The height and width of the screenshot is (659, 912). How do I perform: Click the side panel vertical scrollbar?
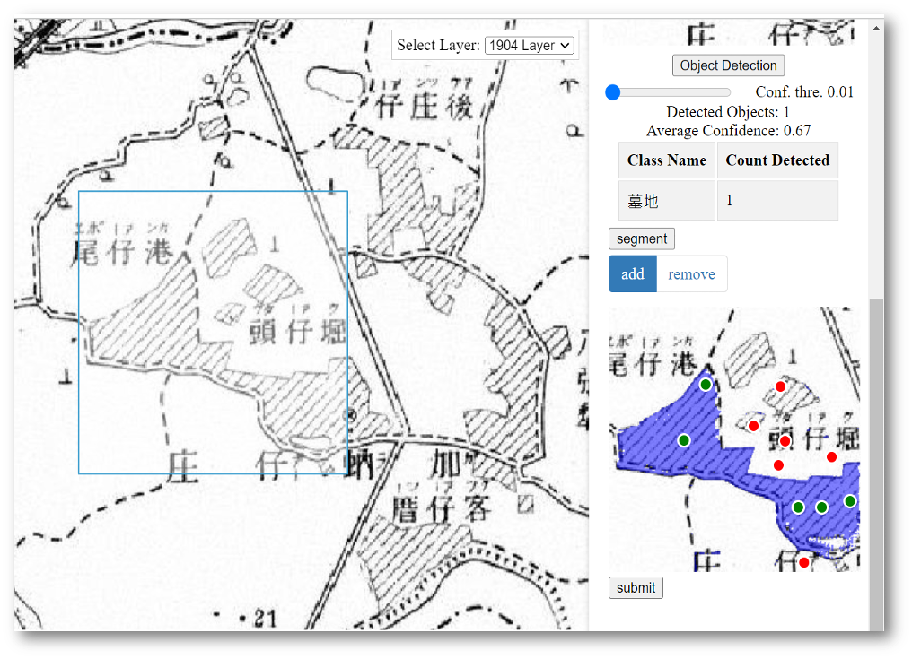(876, 448)
